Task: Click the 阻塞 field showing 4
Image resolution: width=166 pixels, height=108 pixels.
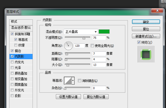Action: 99,59
